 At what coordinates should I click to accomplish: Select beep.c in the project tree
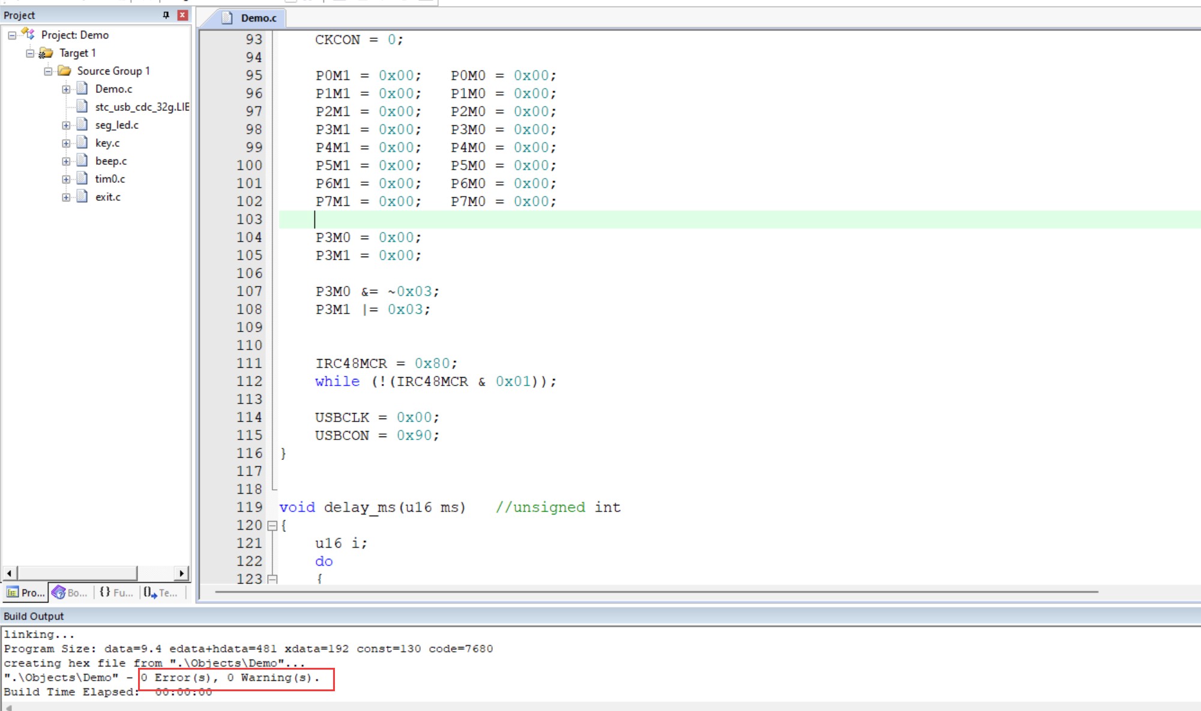(111, 161)
